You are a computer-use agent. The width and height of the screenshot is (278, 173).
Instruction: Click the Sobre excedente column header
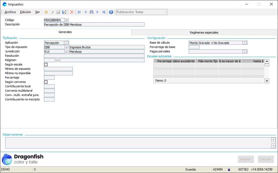point(184,61)
